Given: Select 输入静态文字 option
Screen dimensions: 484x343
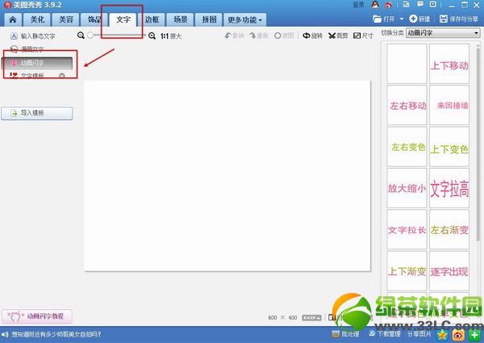Looking at the screenshot, I should (x=33, y=36).
